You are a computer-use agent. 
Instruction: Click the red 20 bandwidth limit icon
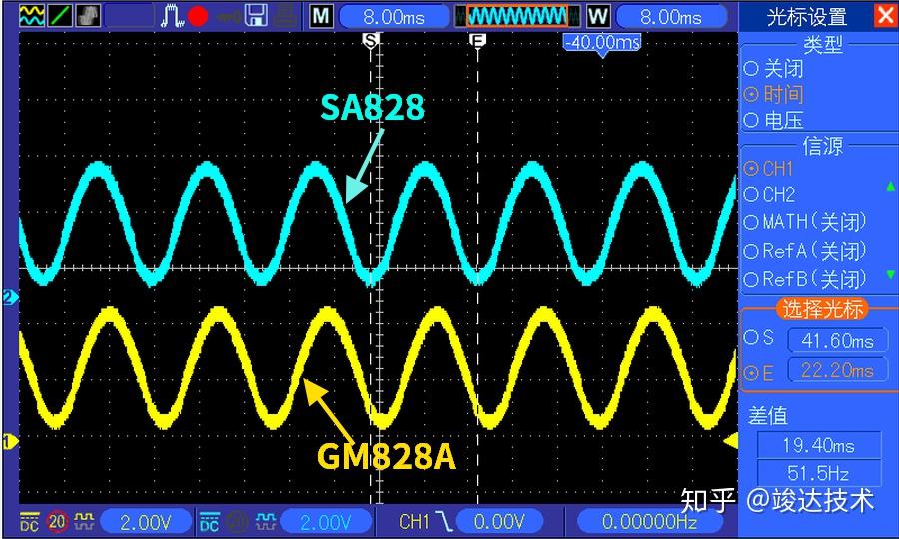(57, 521)
